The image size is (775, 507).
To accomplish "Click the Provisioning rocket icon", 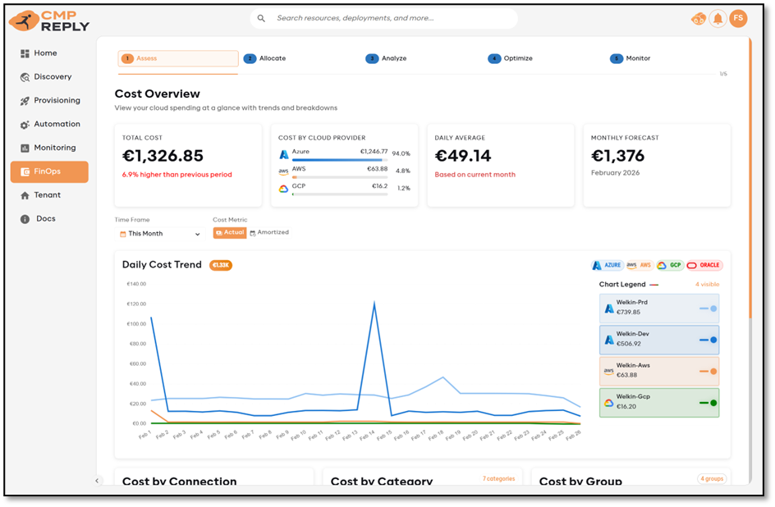I will click(25, 101).
